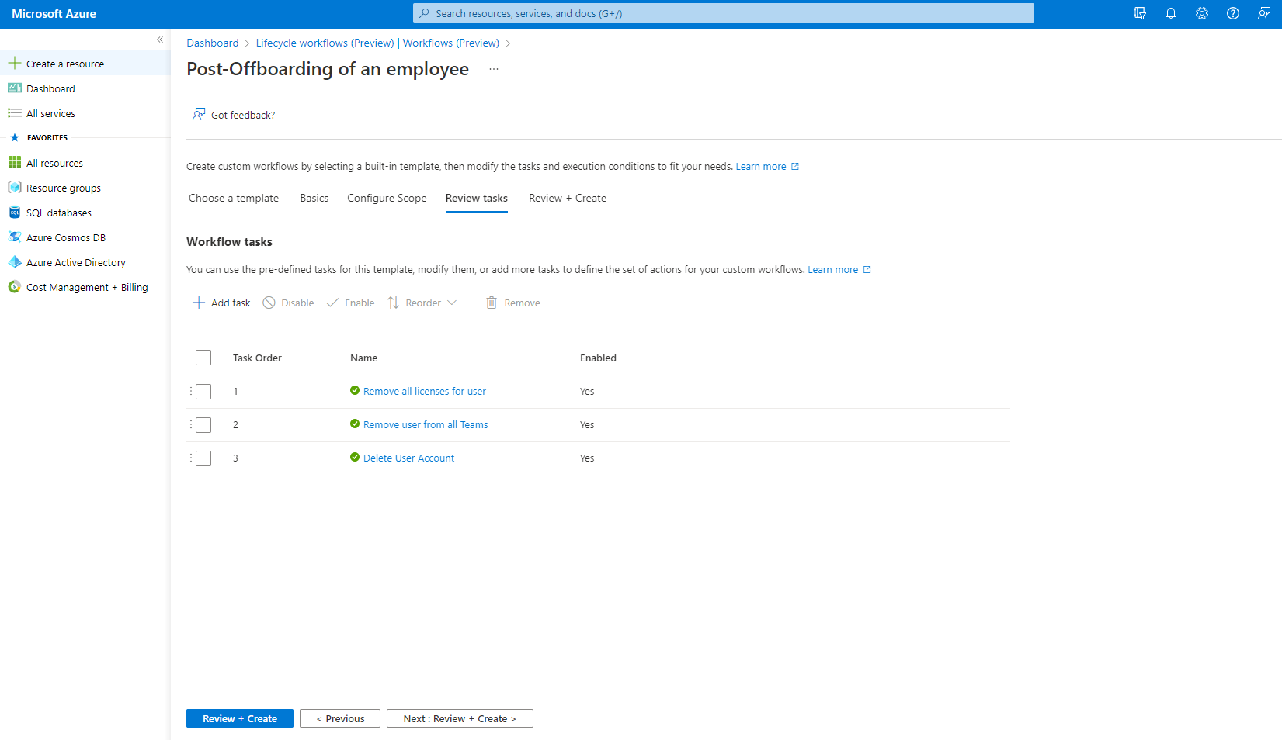Click the Remove trash toolbar button
This screenshot has width=1282, height=740.
click(512, 303)
